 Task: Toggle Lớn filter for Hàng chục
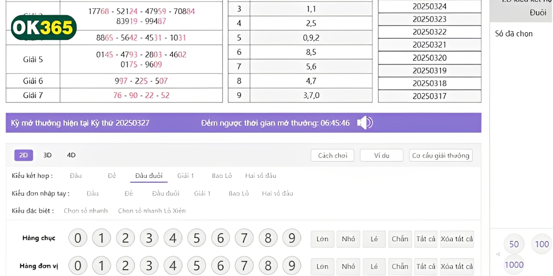pos(322,239)
